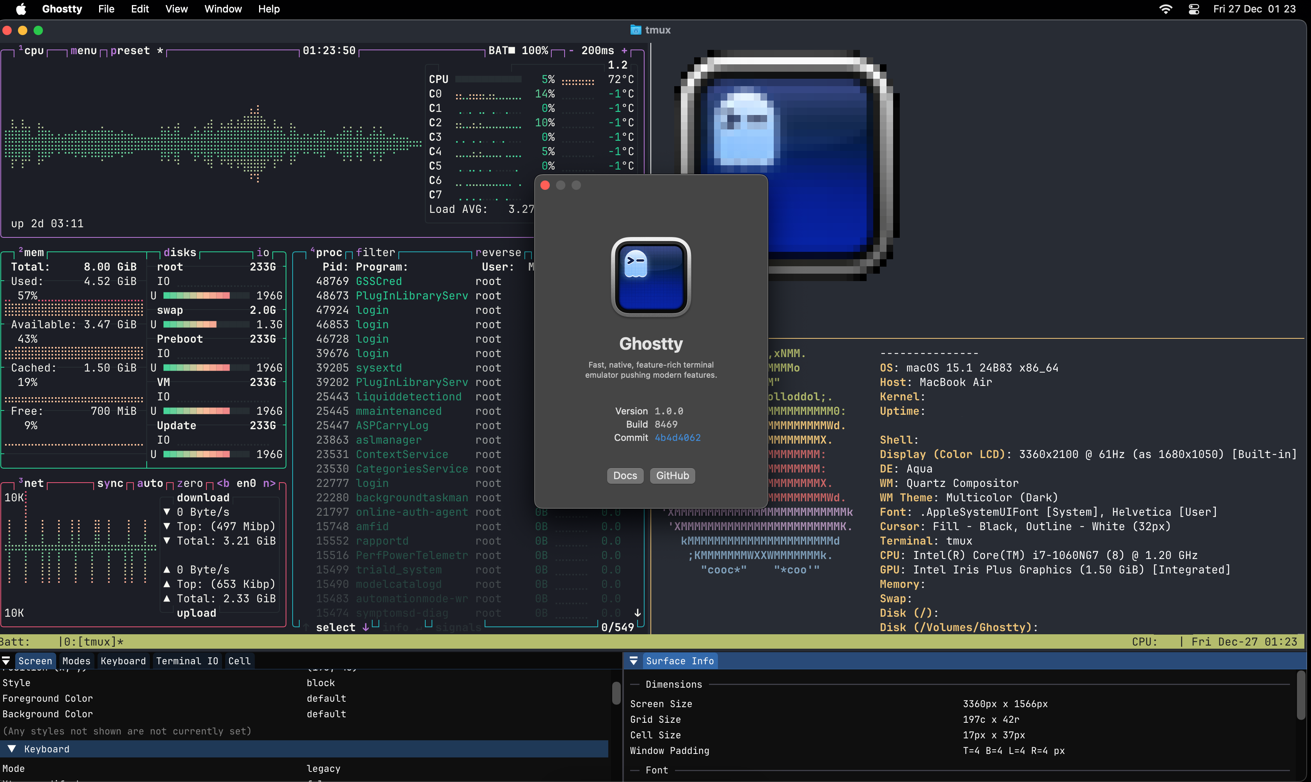
Task: Open the Window menu
Action: pos(222,9)
